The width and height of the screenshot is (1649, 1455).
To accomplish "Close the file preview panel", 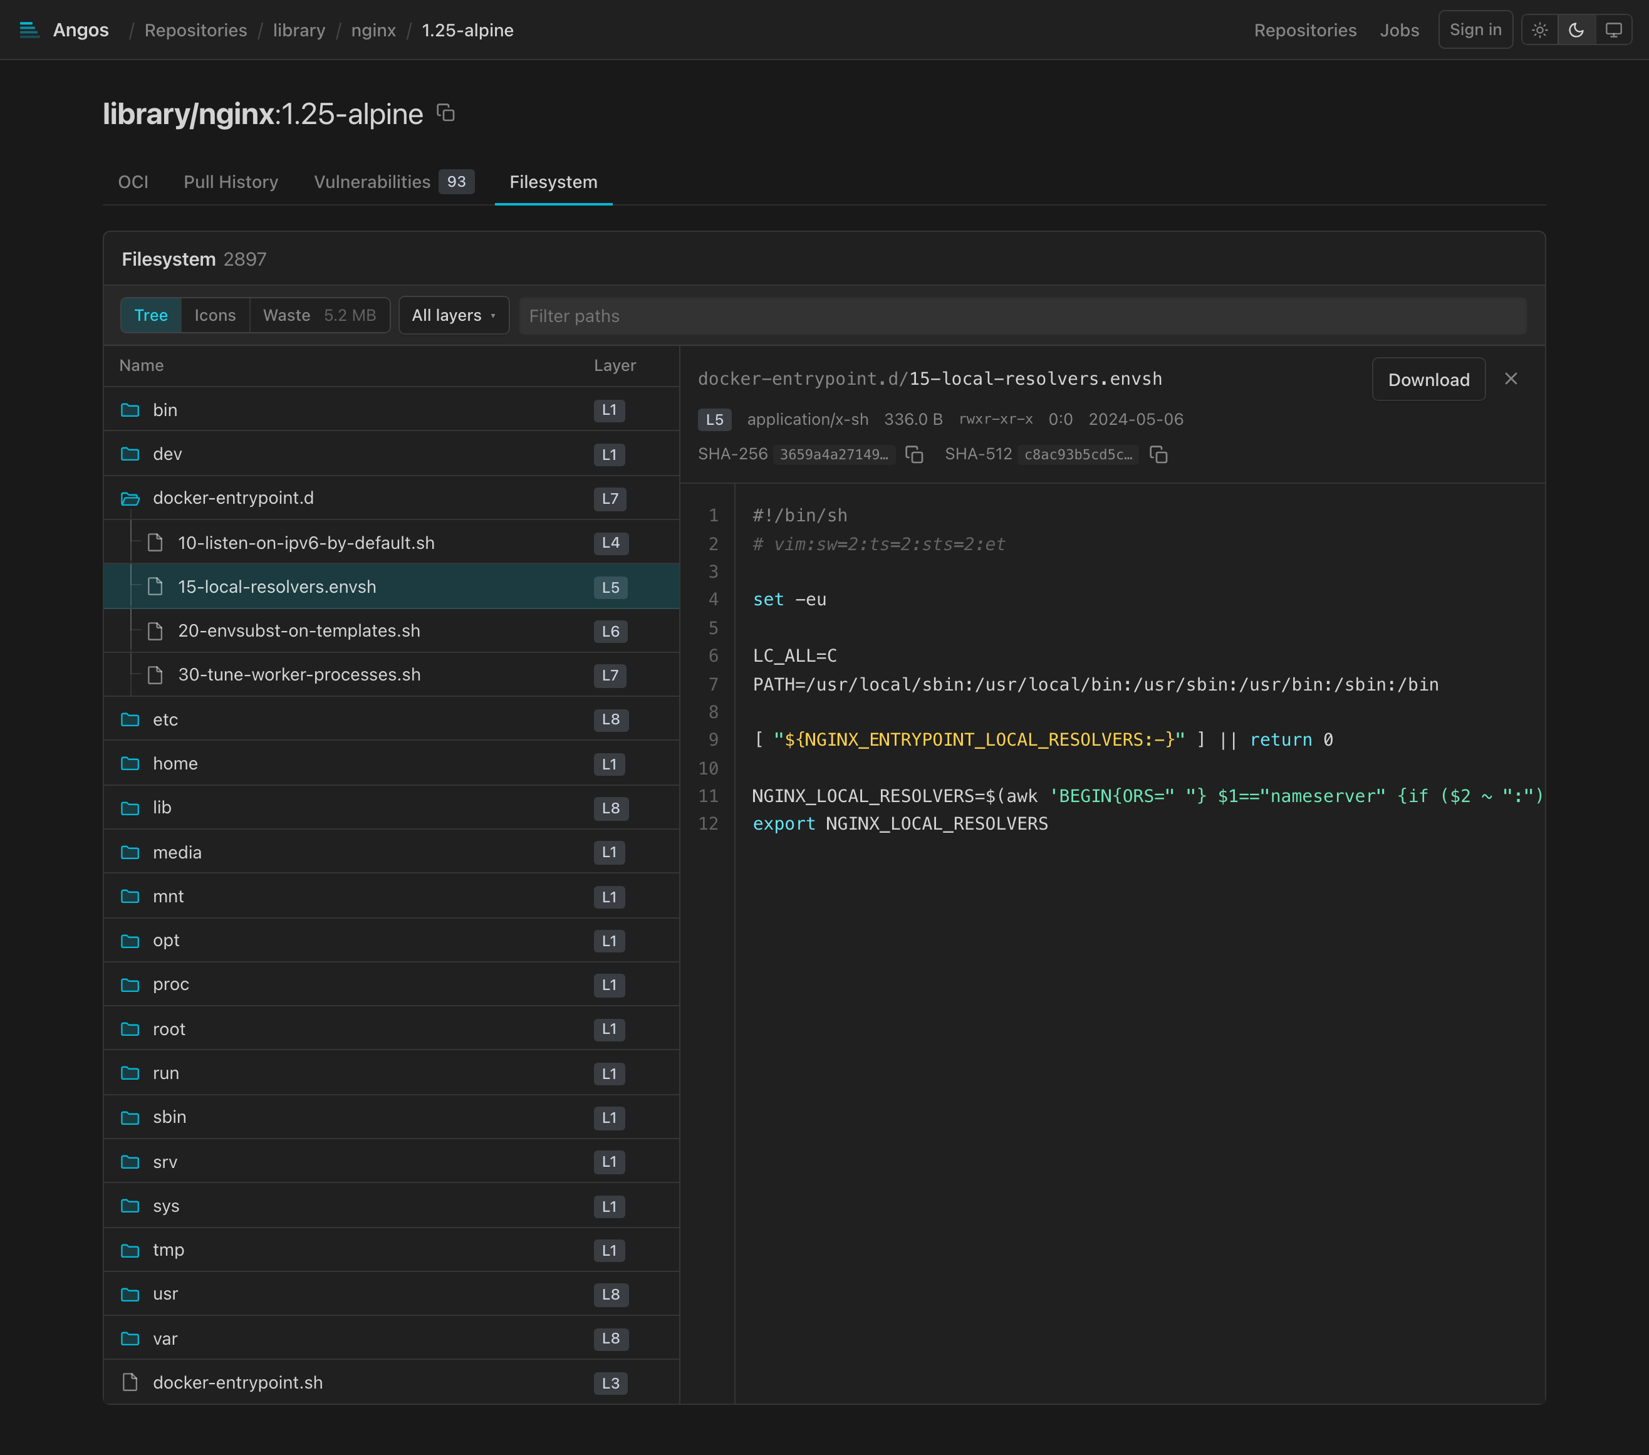I will (x=1511, y=378).
